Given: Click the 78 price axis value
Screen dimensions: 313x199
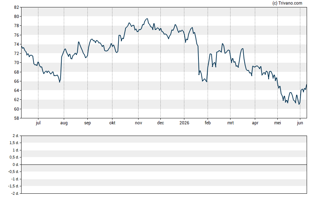Looking at the screenshot, I should [x=17, y=26].
